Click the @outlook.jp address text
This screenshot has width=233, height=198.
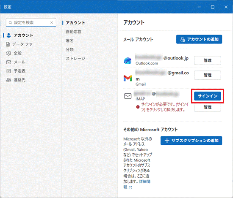tap(176, 58)
